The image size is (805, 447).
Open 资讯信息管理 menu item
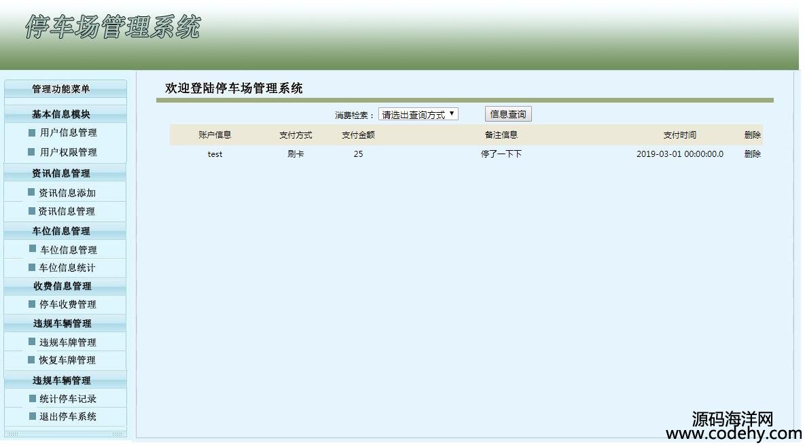(x=67, y=211)
